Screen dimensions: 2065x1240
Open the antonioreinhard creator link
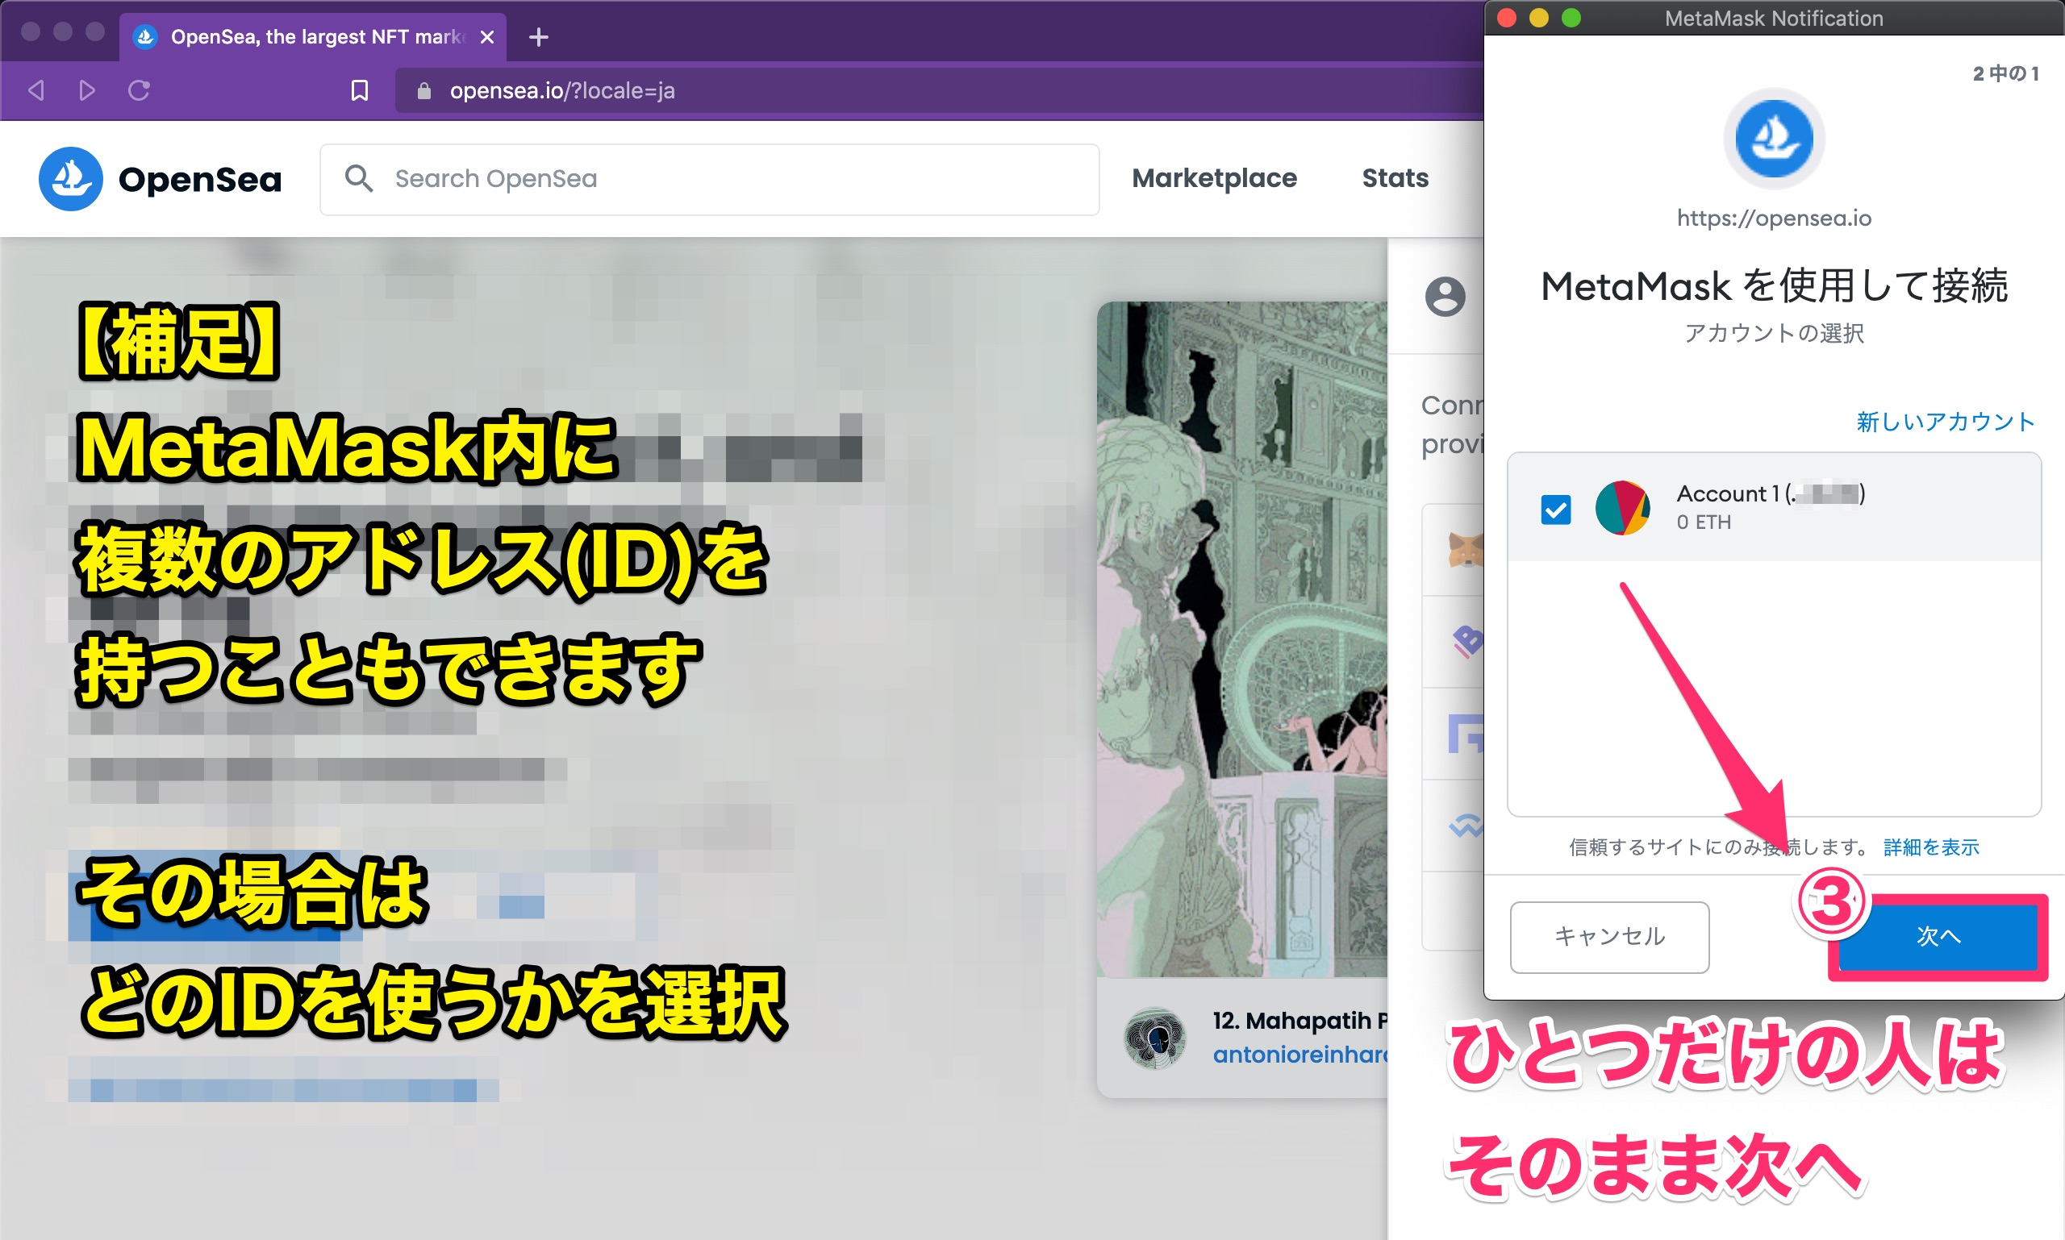tap(1300, 1055)
